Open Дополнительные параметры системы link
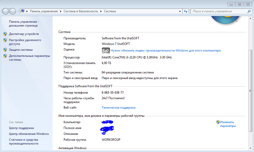This screenshot has width=254, height=152. (x=30, y=58)
